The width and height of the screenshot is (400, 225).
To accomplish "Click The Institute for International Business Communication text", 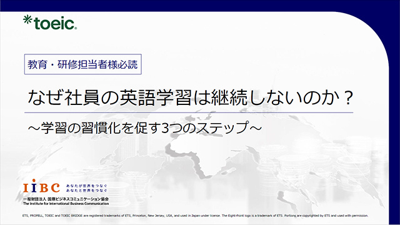I will [x=66, y=204].
